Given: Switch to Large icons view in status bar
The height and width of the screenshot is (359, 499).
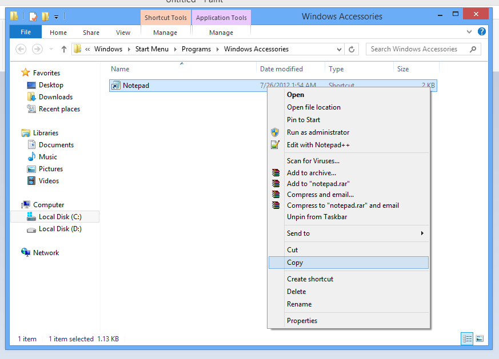Looking at the screenshot, I should [x=480, y=338].
